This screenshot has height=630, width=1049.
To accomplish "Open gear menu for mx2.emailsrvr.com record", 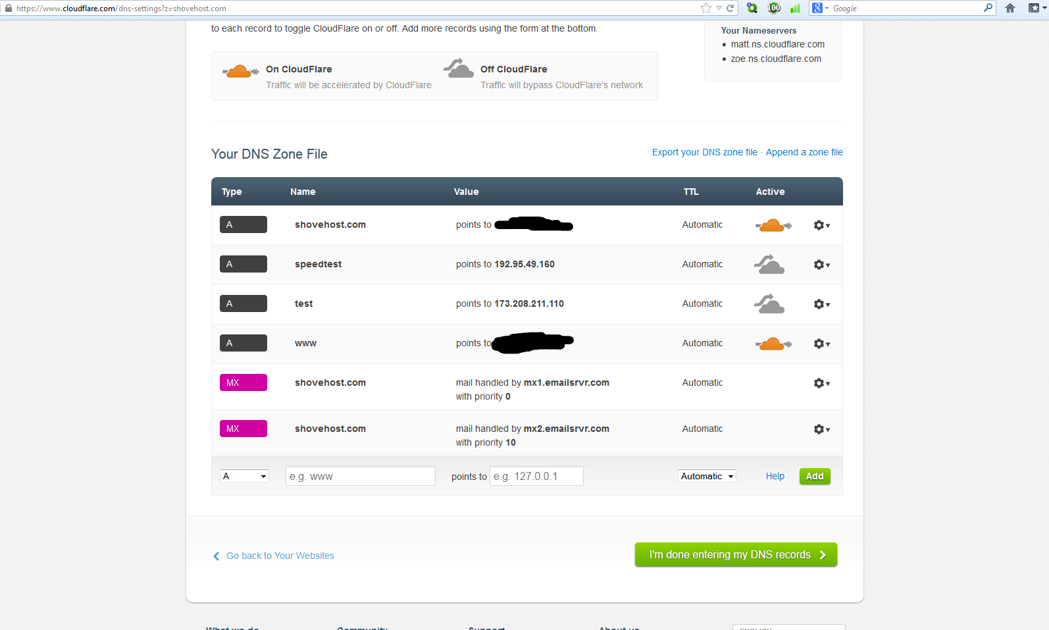I will [x=821, y=429].
